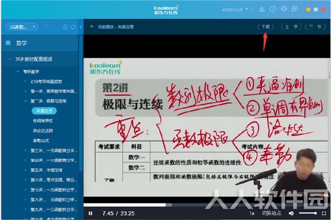Collapse the 高等数学 tree node
331x220 pixels.
point(18,71)
